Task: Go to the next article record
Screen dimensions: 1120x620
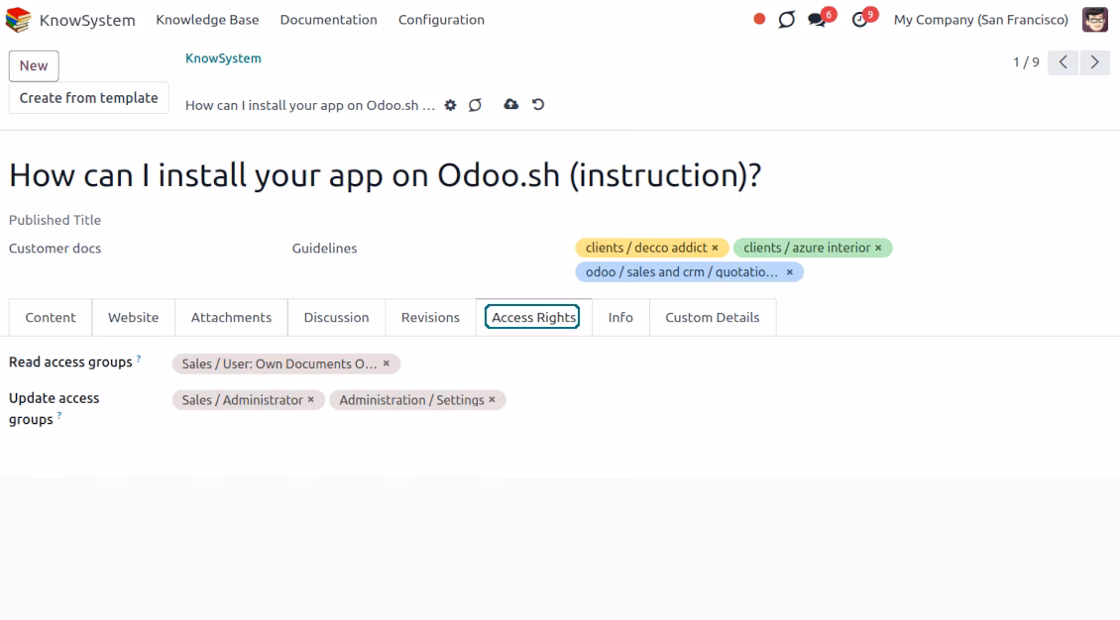Action: click(1094, 62)
